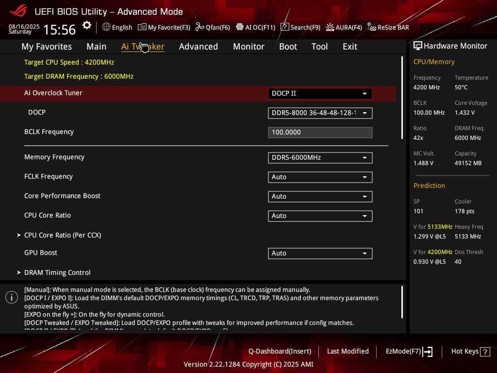Screen dimensions: 497x373
Task: Click the Hot Keys question mark box
Action: (x=485, y=352)
